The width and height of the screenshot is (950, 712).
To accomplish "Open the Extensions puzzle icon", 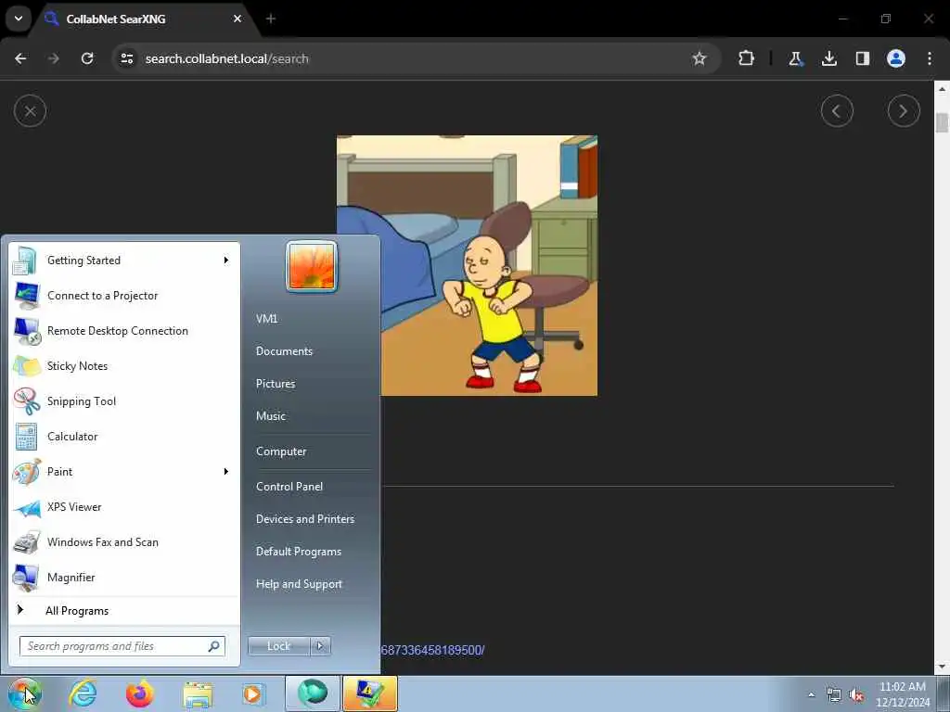I will tap(747, 58).
